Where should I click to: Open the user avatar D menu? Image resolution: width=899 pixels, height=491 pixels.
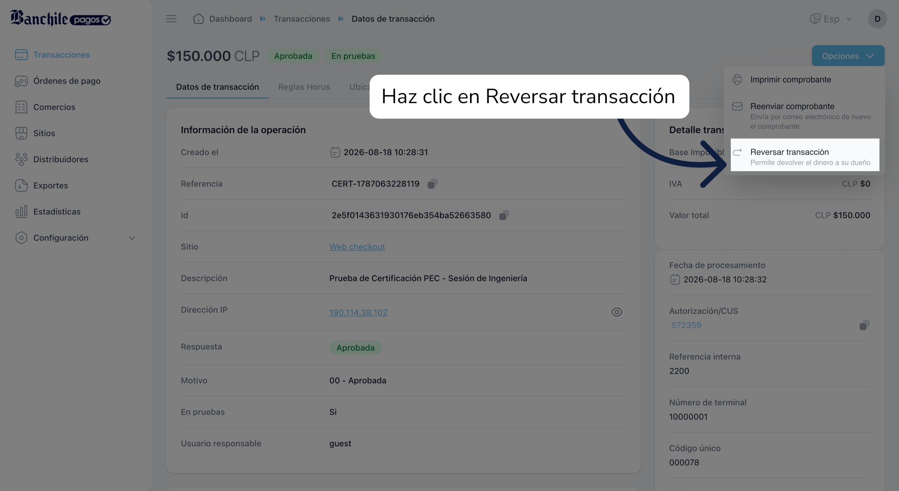877,19
